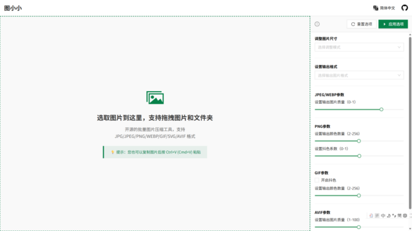Image resolution: width=412 pixels, height=231 pixels.
Task: Click the IME 中 language mode icon
Action: point(383,216)
